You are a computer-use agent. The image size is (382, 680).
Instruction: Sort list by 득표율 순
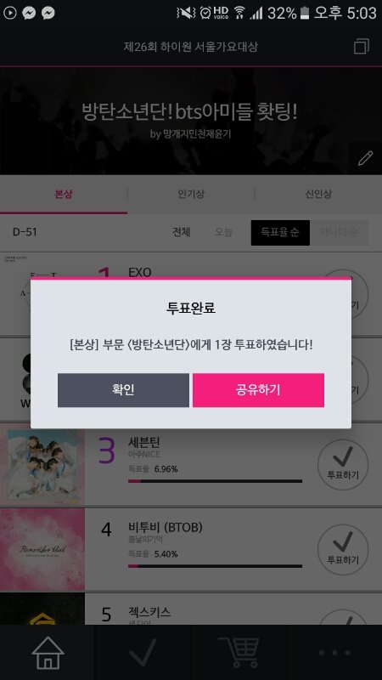[280, 232]
